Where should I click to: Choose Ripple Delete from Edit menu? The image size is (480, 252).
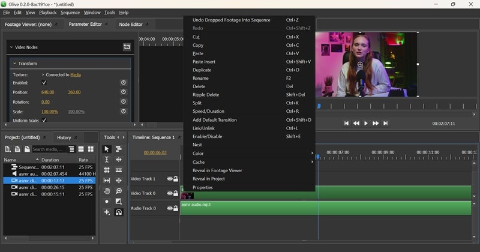pyautogui.click(x=249, y=95)
